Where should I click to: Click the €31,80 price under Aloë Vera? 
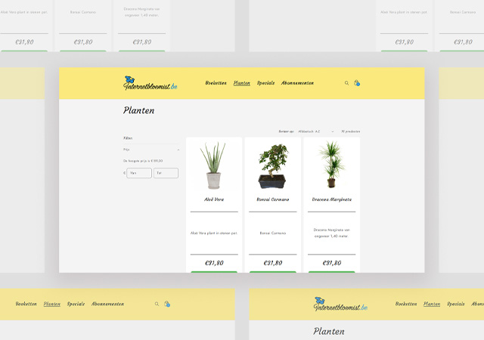click(214, 263)
